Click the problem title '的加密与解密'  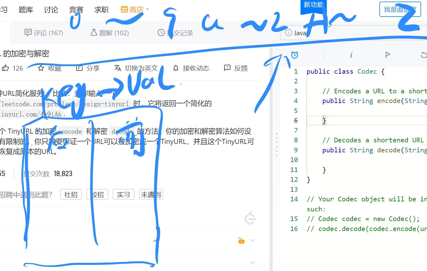(x=26, y=54)
